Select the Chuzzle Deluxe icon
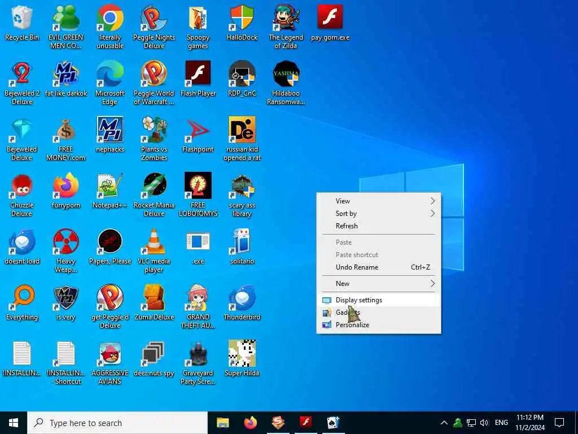This screenshot has height=434, width=578. pos(22,195)
